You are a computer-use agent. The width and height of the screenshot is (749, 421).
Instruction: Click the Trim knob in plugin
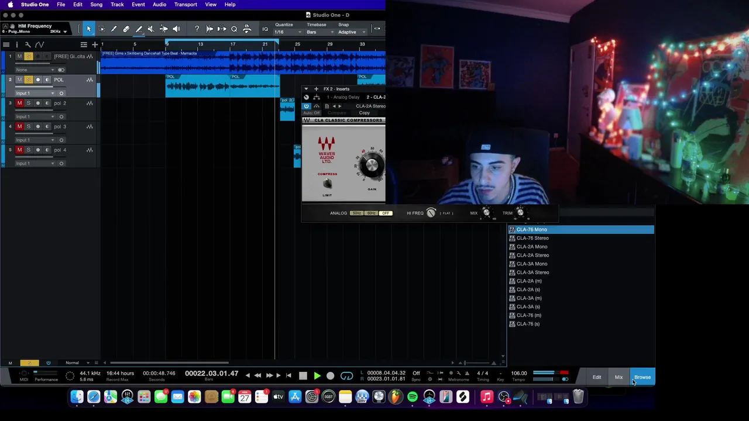click(520, 213)
